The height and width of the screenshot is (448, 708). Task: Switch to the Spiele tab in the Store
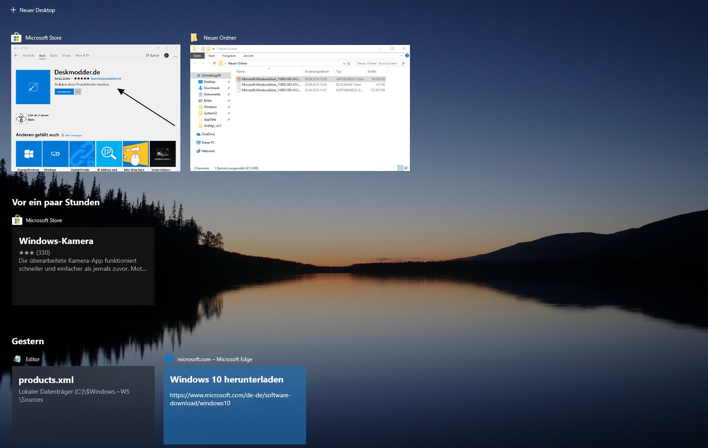point(54,56)
